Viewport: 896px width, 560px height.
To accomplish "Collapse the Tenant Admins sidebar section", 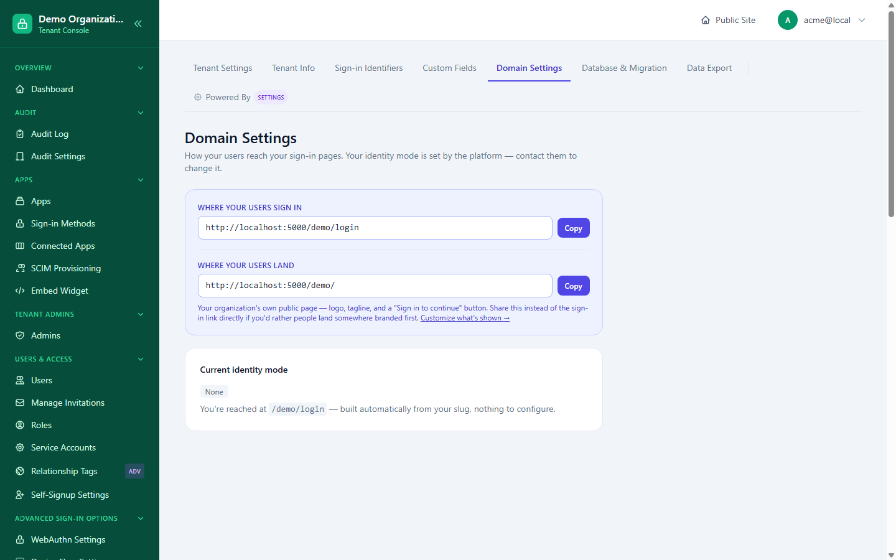I will coord(141,314).
